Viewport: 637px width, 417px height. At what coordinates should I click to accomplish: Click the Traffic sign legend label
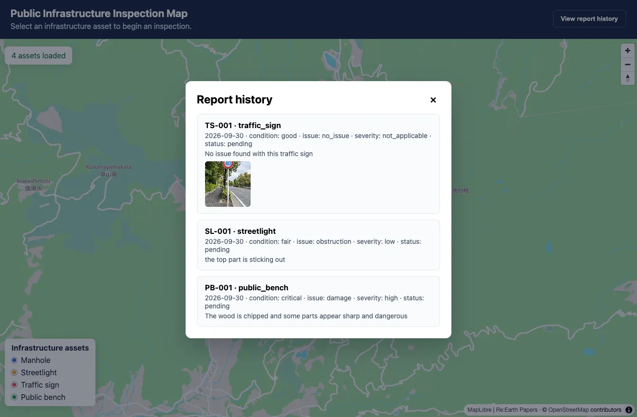(x=40, y=385)
